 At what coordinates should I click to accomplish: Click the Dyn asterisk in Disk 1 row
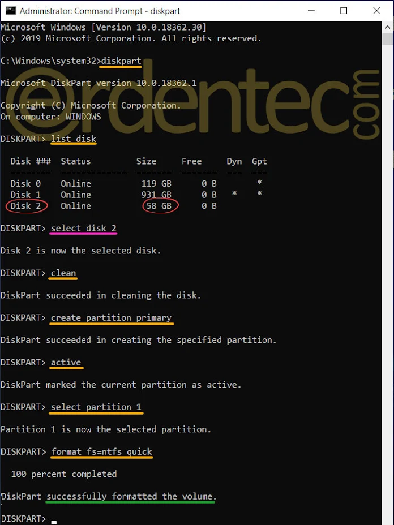point(234,194)
